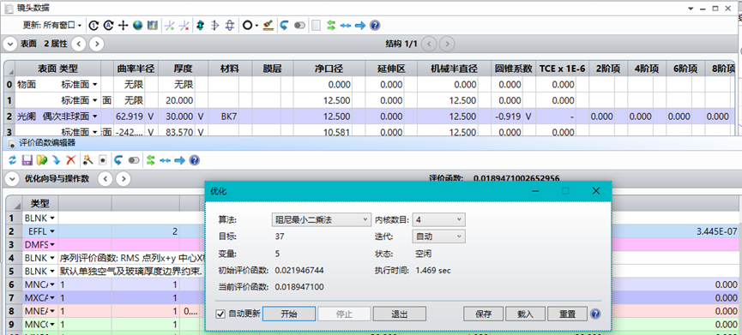Viewport: 742px width, 335px height.
Task: Click the 曲率半径 column header
Action: point(136,69)
